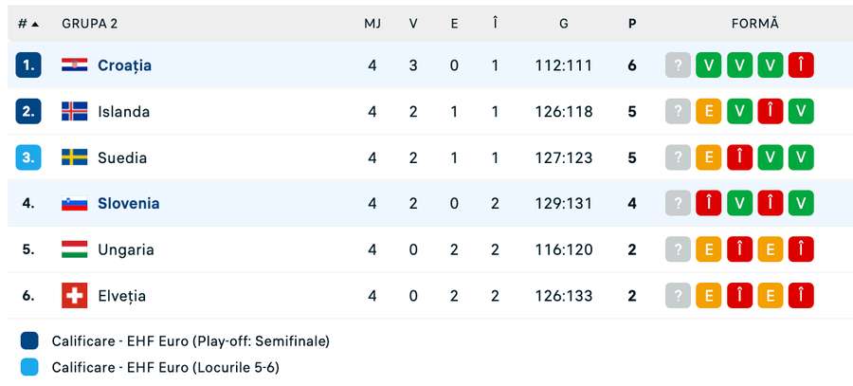Screen dimensions: 853x386
Task: Click Croatia's red Î loss form badge
Action: 801,65
